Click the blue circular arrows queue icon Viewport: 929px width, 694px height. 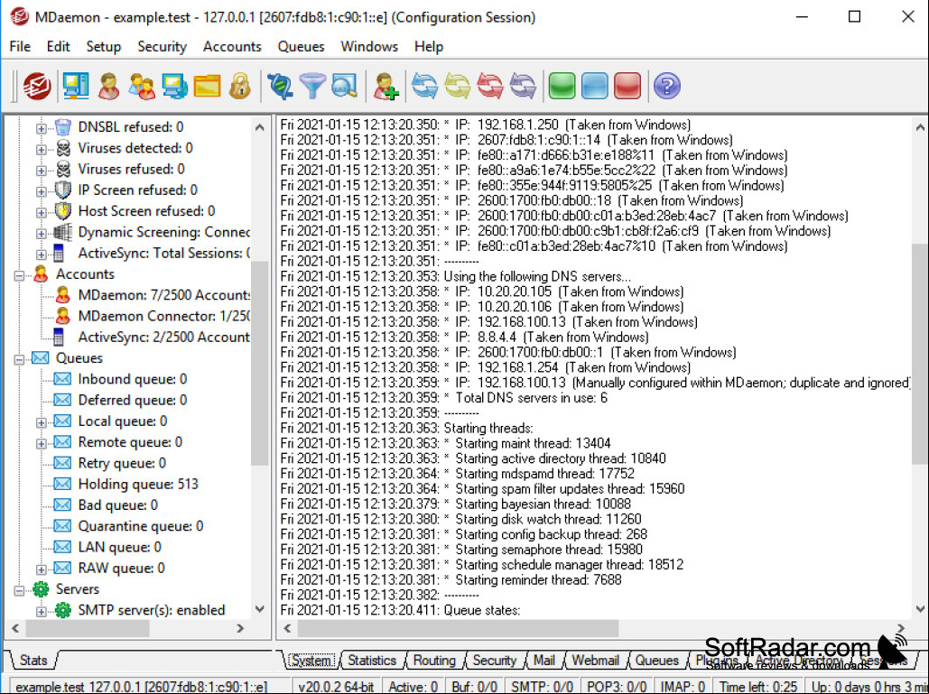(x=425, y=87)
